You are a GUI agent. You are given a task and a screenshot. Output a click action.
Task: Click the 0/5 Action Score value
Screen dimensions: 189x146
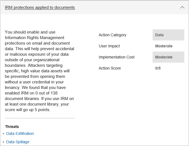tap(158, 68)
